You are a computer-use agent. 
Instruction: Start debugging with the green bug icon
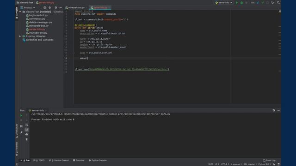(241, 3)
